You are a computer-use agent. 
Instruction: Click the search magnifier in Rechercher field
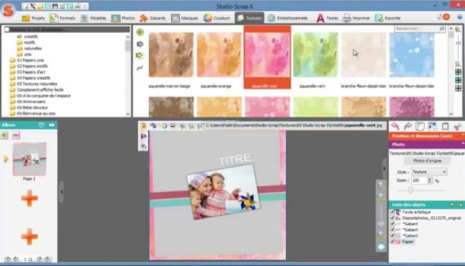[x=441, y=28]
